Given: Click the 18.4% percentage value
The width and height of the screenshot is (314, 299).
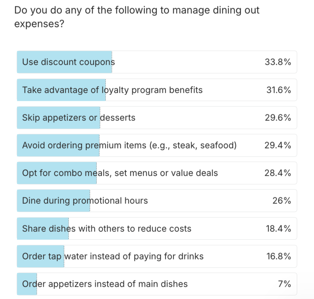Looking at the screenshot, I should tap(278, 229).
